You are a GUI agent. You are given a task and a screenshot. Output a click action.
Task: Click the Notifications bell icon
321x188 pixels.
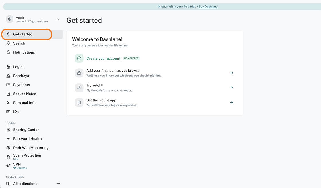pos(8,52)
